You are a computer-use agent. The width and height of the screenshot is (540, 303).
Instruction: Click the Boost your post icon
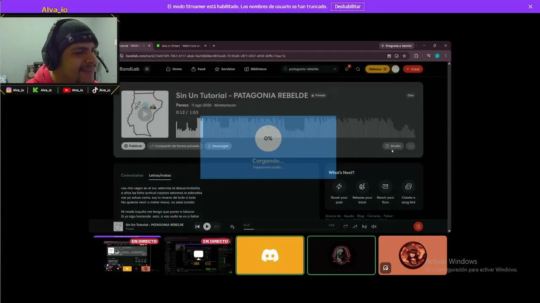click(x=339, y=186)
